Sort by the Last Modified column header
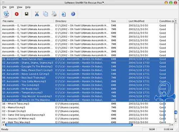The image size is (179, 132). coord(142,21)
